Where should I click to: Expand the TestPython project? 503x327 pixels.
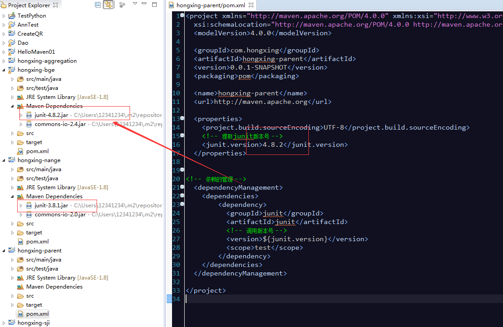coord(4,16)
